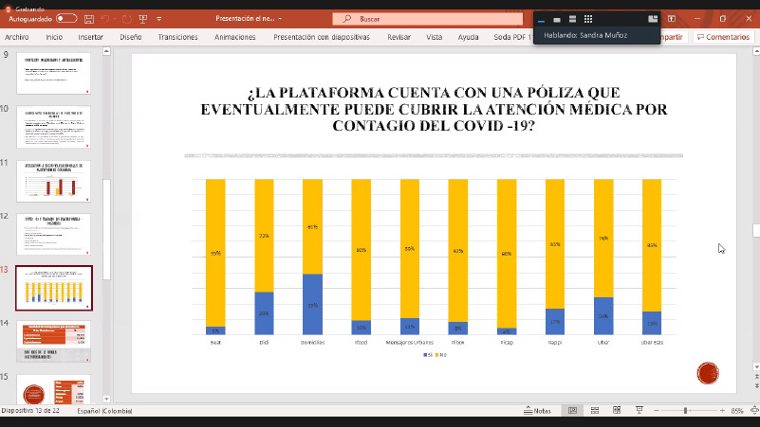Click the Mensajeros Urbanos axis label
760x427 pixels.
[410, 343]
